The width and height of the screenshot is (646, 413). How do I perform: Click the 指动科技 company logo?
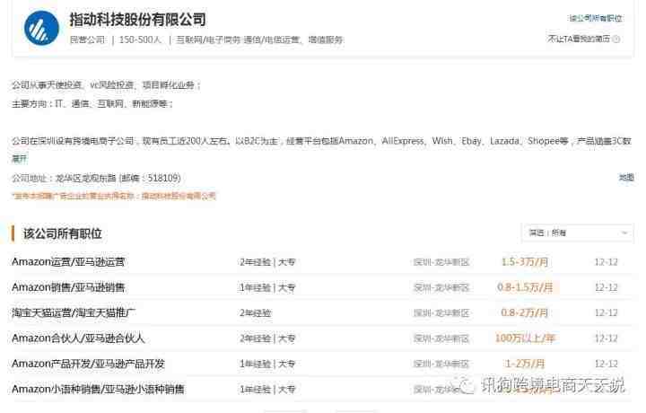[x=41, y=29]
